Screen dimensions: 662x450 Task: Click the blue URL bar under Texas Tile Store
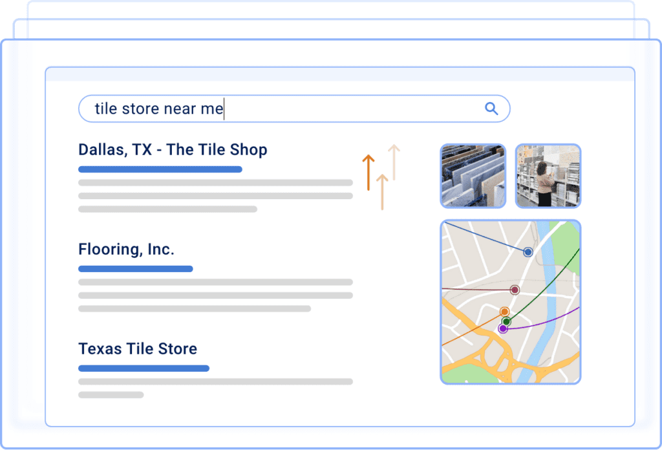144,369
